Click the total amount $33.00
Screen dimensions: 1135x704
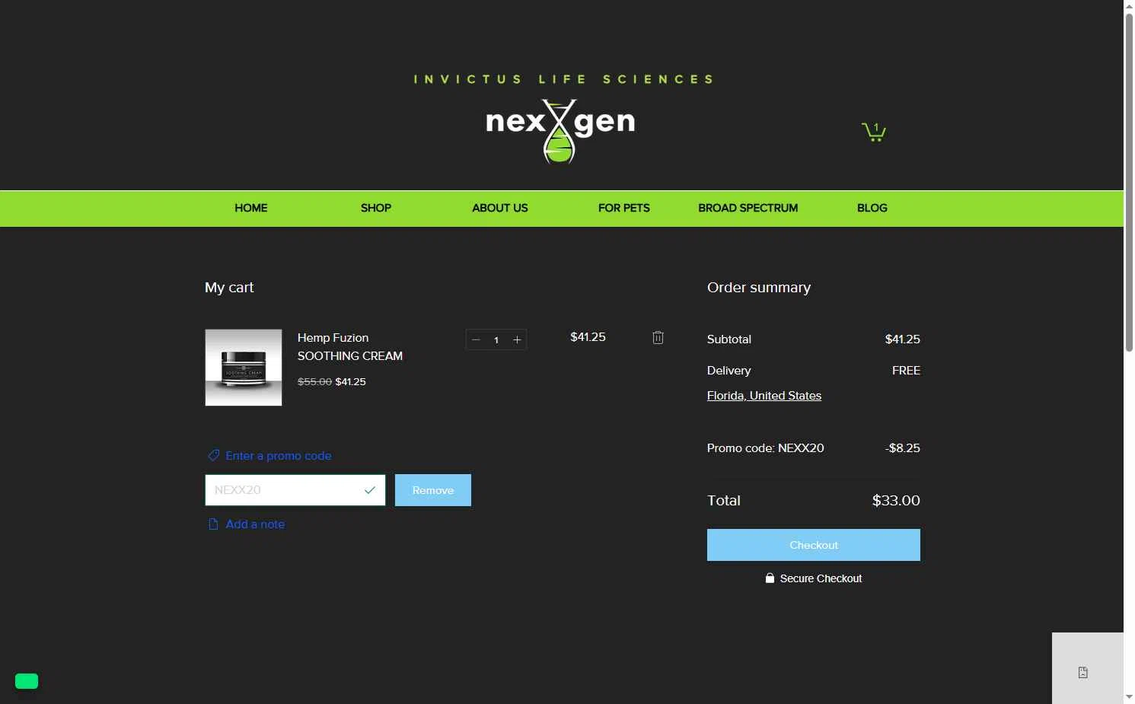tap(896, 501)
